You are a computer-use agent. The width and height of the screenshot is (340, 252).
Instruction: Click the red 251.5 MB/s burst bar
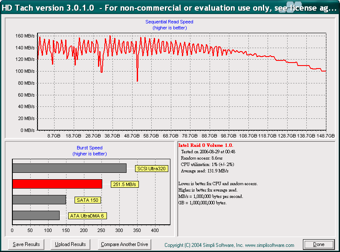[x=57, y=184]
